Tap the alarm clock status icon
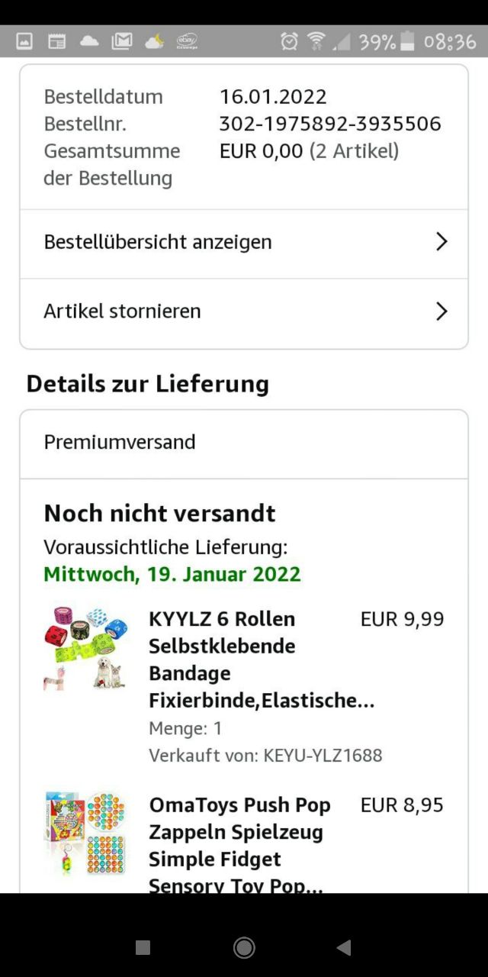Viewport: 488px width, 977px height. click(x=289, y=41)
